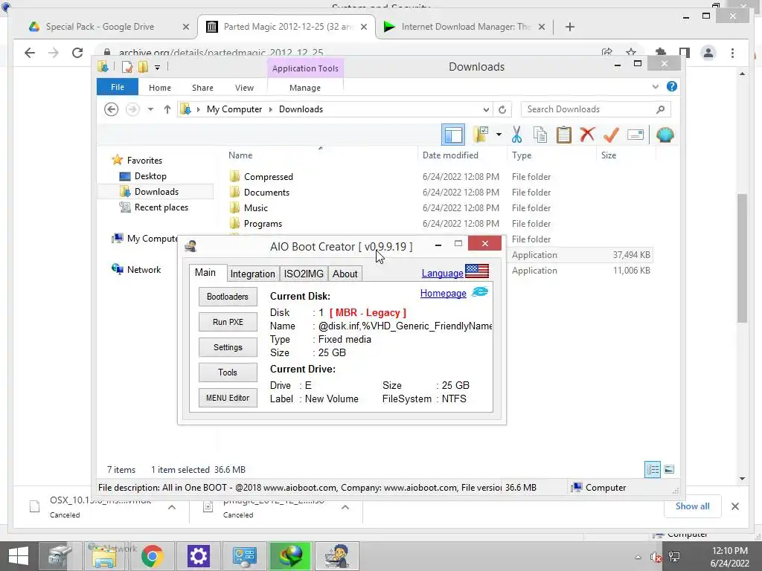Switch to the Home ribbon tab
The height and width of the screenshot is (571, 762).
click(159, 88)
